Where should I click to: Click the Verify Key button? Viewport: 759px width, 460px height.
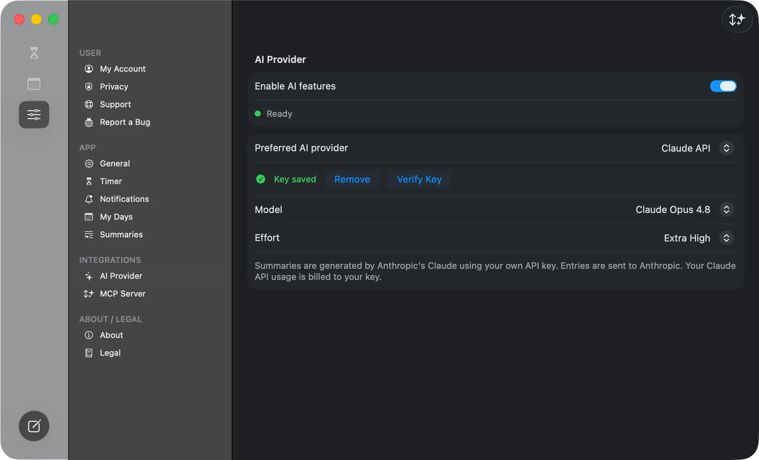pos(419,179)
